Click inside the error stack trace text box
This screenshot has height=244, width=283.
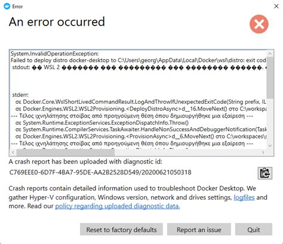click(x=139, y=100)
